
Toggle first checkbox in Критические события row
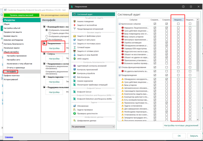coord(155,24)
